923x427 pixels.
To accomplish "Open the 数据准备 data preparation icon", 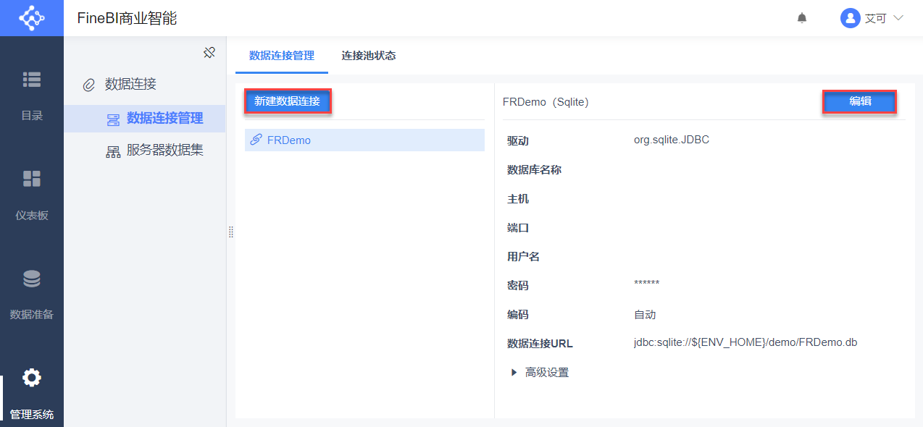I will coord(32,279).
